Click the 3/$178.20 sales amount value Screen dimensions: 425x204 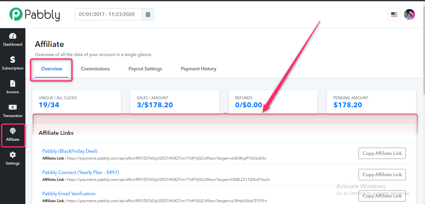coord(155,105)
